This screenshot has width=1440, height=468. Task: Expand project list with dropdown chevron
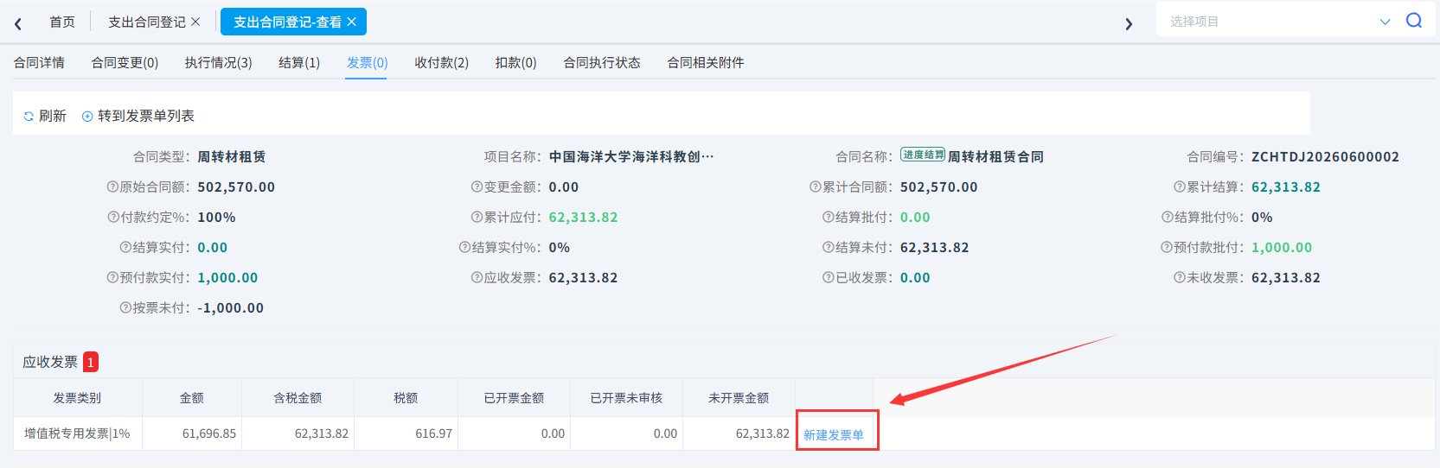pos(1385,22)
